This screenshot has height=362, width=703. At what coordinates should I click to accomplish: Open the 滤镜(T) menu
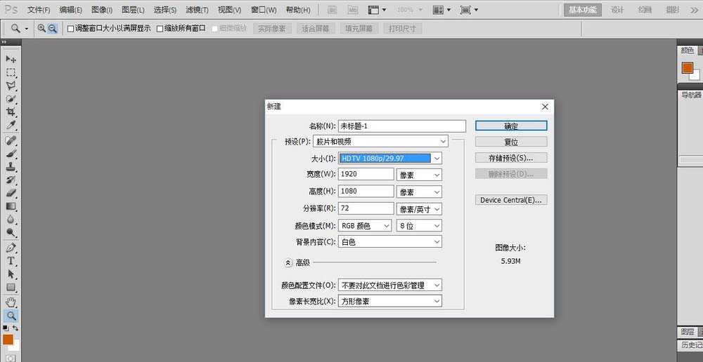coord(197,9)
